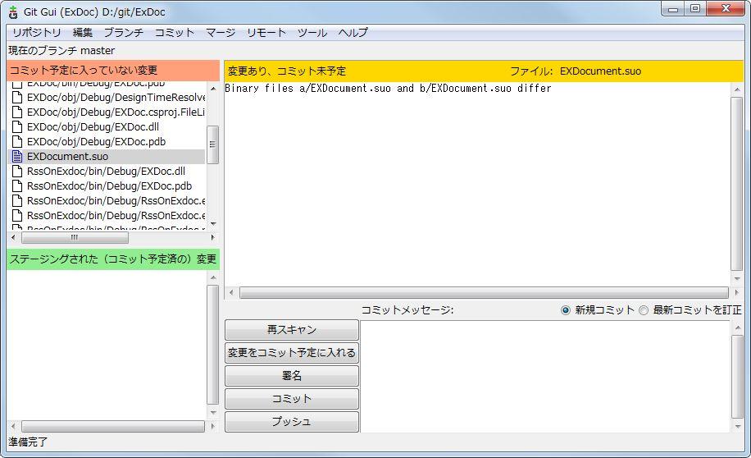Viewport: 751px width, 458px height.
Task: Click inside the commit message text area
Action: pos(544,375)
